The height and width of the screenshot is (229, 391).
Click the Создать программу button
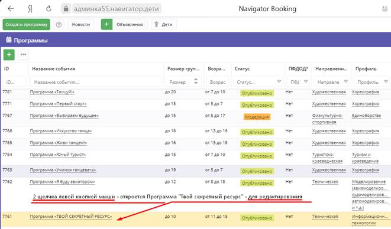27,24
